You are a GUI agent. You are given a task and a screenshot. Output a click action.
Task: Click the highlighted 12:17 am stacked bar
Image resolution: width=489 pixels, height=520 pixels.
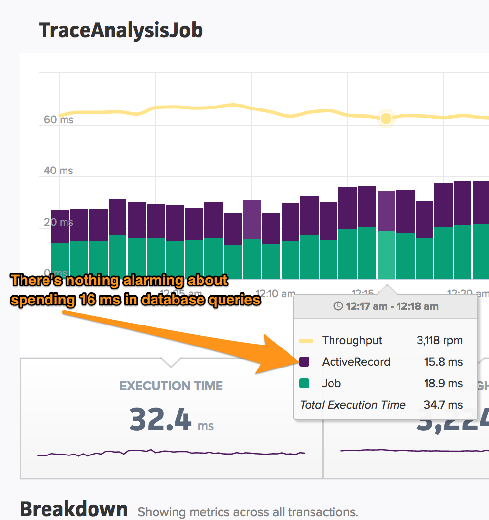(386, 235)
